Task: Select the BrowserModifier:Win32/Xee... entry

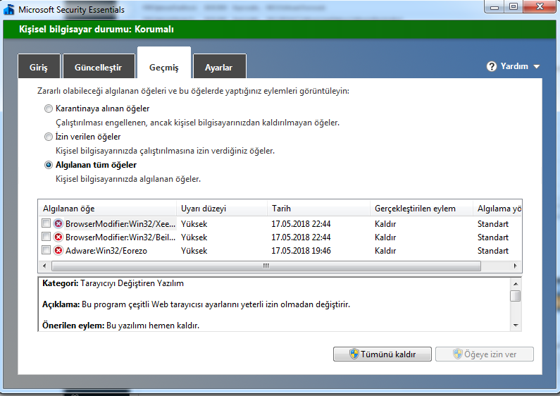Action: (x=120, y=224)
